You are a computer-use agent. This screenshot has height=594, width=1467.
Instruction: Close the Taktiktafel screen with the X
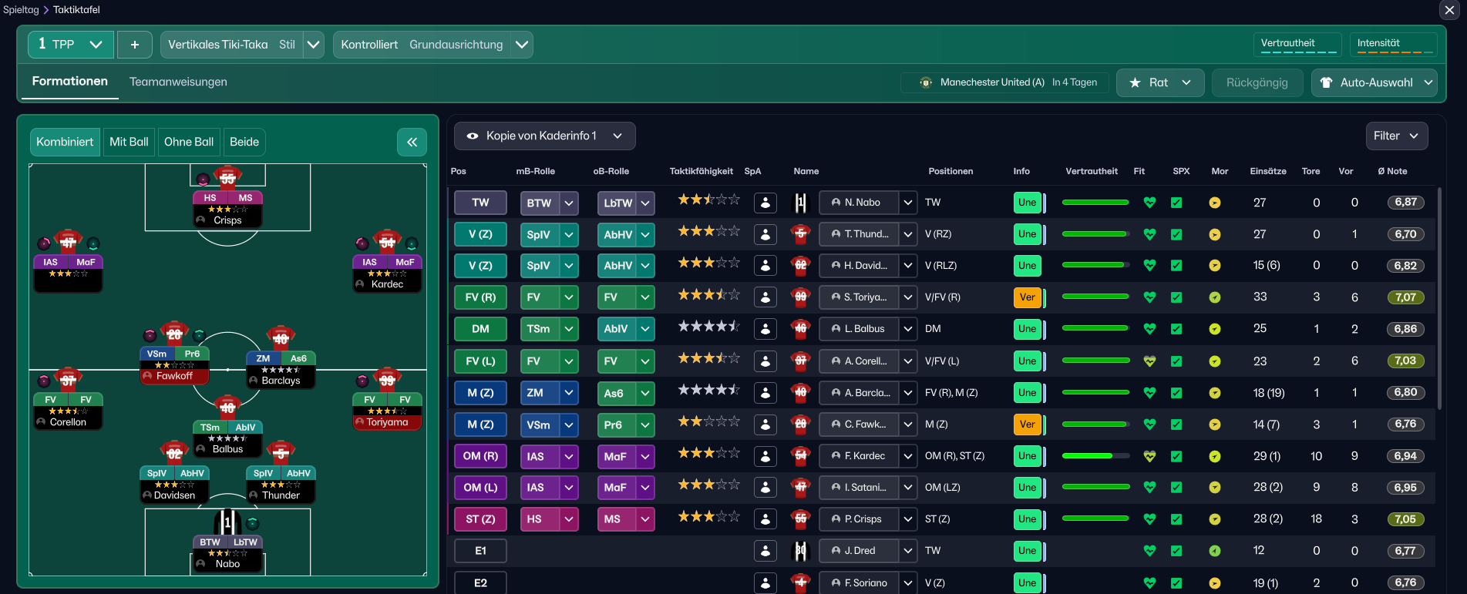pyautogui.click(x=1448, y=10)
